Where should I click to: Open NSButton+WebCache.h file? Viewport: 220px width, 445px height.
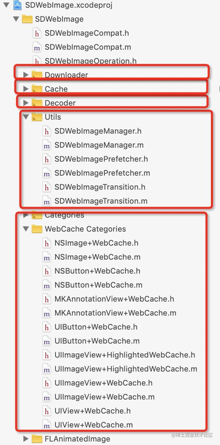coord(97,271)
